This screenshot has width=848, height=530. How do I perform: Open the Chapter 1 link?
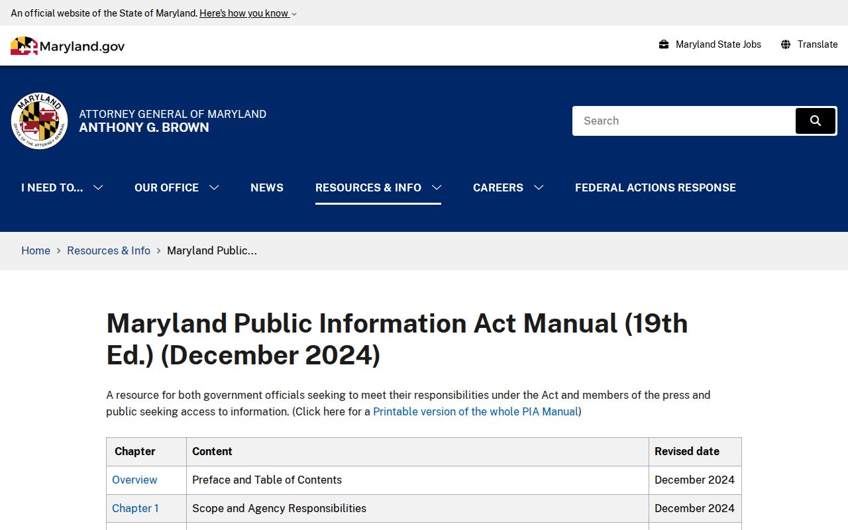(x=135, y=508)
